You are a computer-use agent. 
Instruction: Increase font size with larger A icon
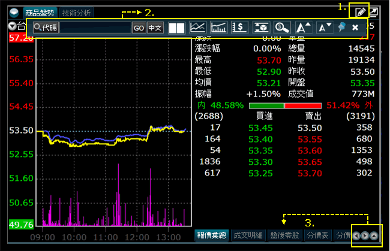[x=303, y=28]
